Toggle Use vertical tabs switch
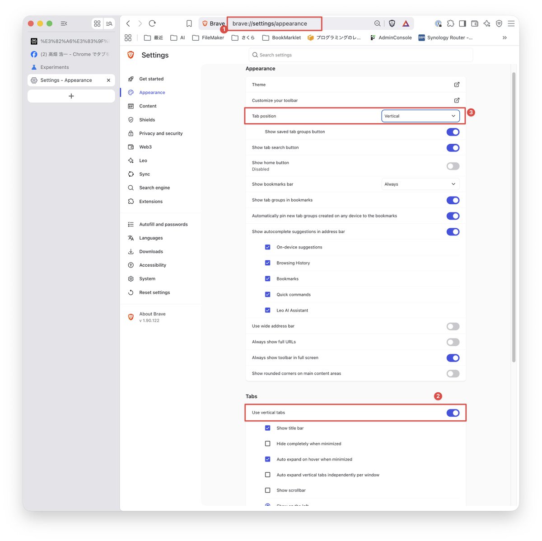The width and height of the screenshot is (542, 541). pos(453,413)
